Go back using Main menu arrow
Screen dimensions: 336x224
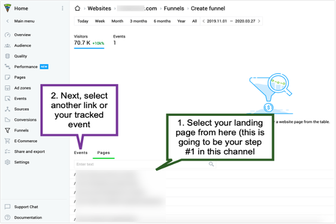[x=8, y=21]
